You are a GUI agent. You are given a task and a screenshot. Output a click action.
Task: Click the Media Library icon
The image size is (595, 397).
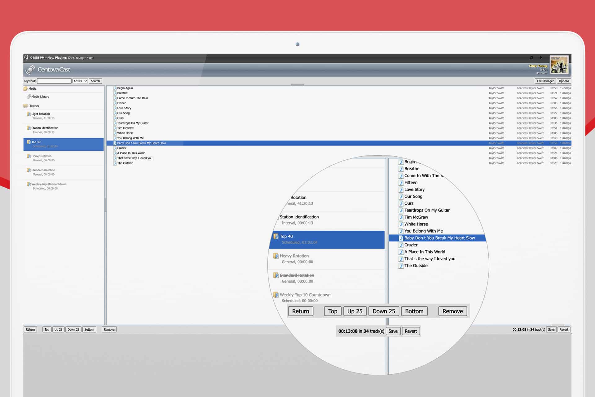[29, 96]
